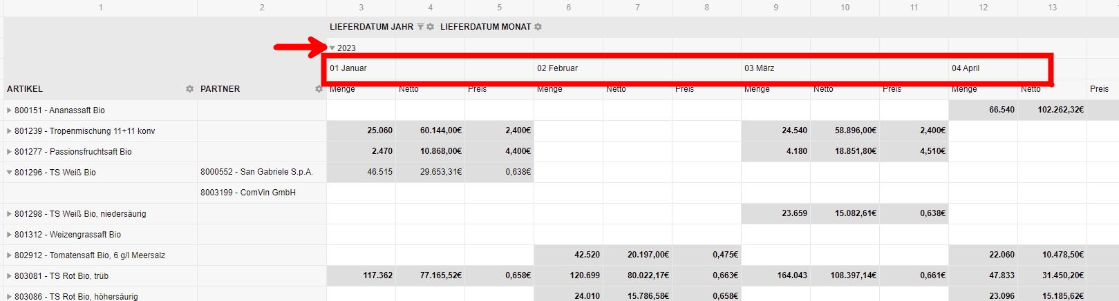Open the LIEFERDATUM MONAT gear settings
The image size is (1119, 301).
point(538,27)
